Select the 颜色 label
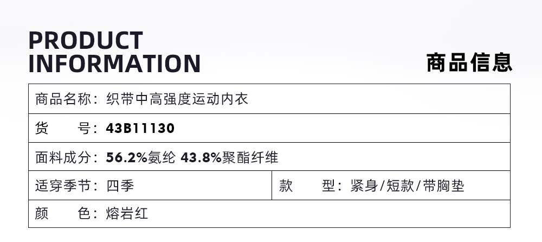542x242 pixels. point(63,214)
